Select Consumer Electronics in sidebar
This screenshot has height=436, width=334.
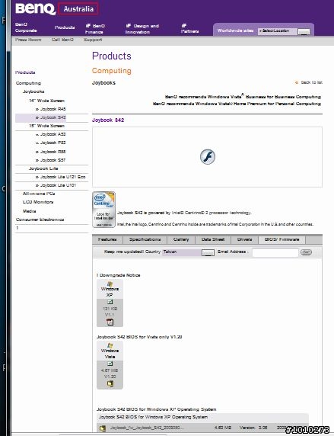pyautogui.click(x=40, y=220)
